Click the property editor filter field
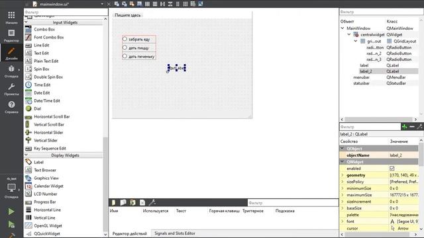424x238 pixels. [x=370, y=126]
